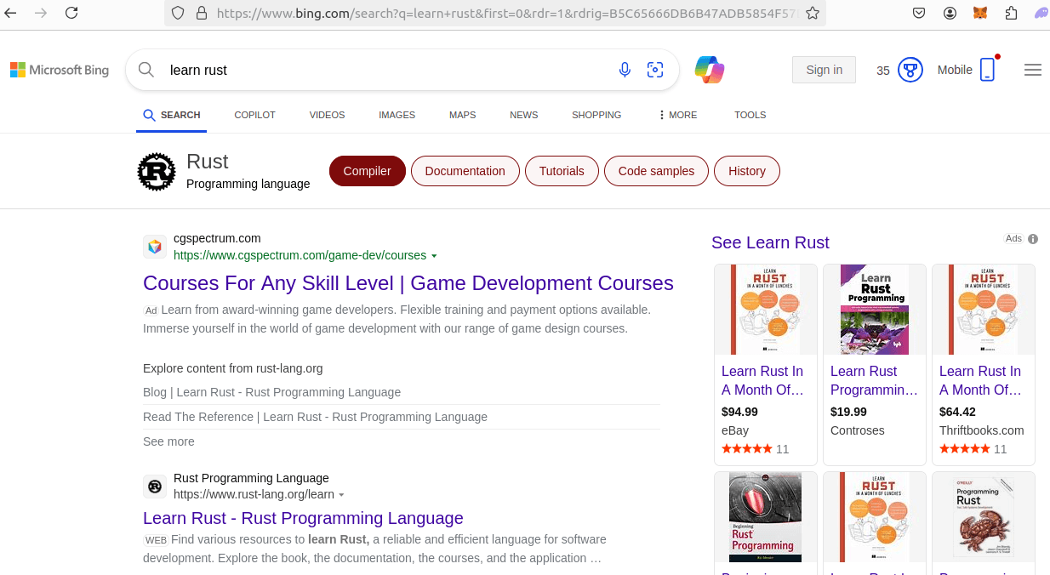This screenshot has height=575, width=1050.
Task: Switch to the COPILOT tab
Action: [x=255, y=115]
